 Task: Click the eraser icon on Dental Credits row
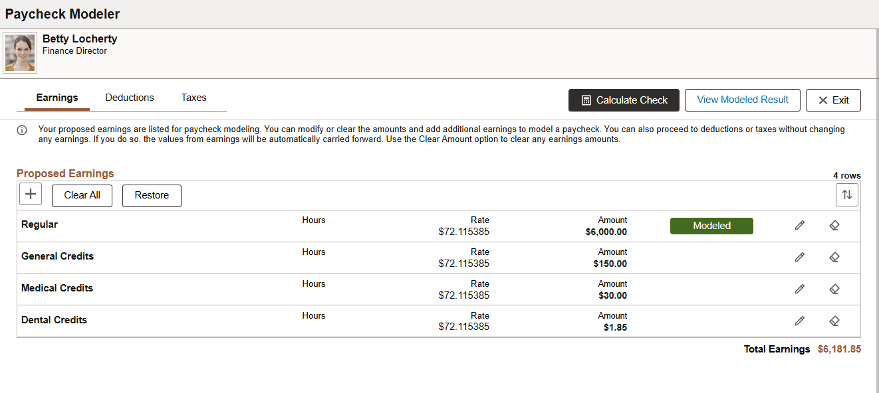click(834, 320)
